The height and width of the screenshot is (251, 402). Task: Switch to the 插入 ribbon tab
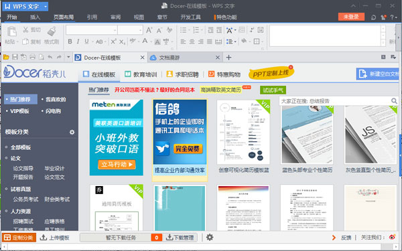point(35,17)
